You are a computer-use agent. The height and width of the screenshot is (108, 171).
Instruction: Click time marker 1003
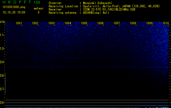(51, 23)
